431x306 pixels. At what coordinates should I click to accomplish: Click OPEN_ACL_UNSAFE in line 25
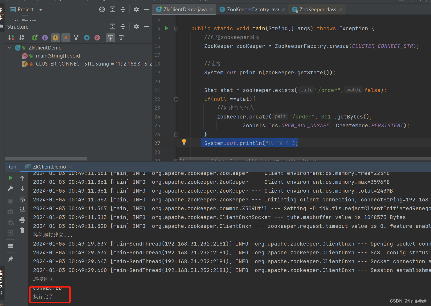point(305,125)
